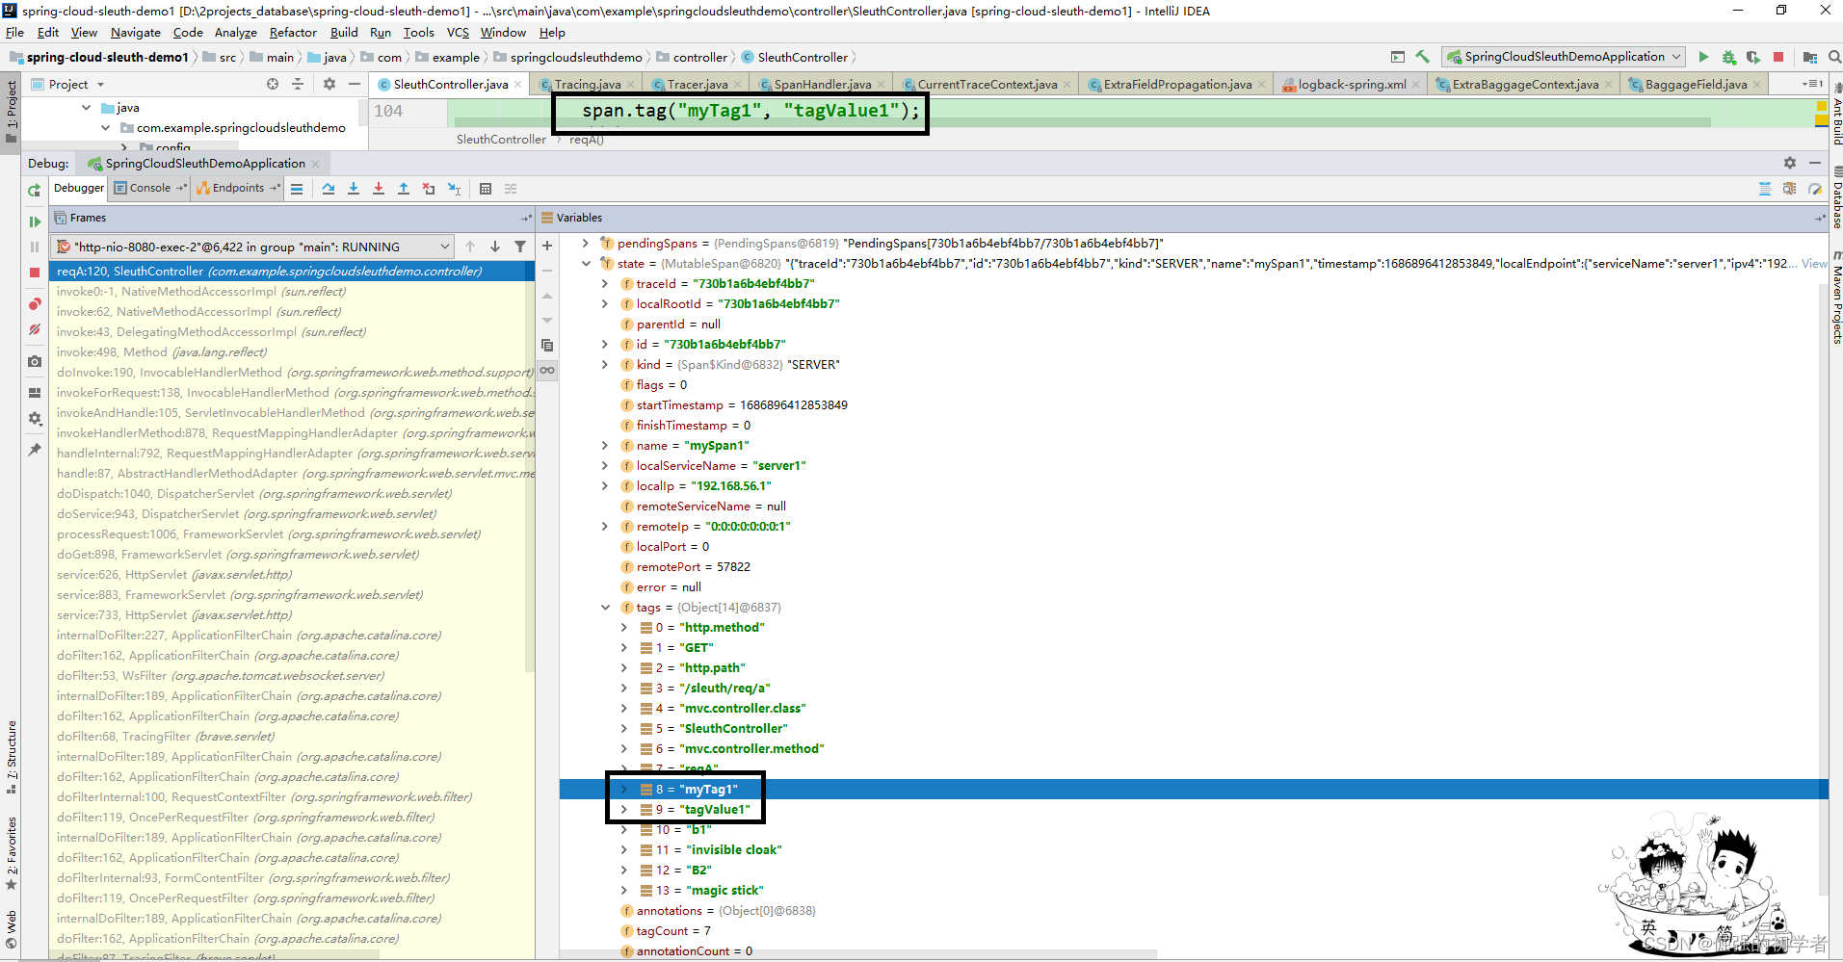
Task: Toggle Show Watches glasses icon
Action: pos(547,370)
